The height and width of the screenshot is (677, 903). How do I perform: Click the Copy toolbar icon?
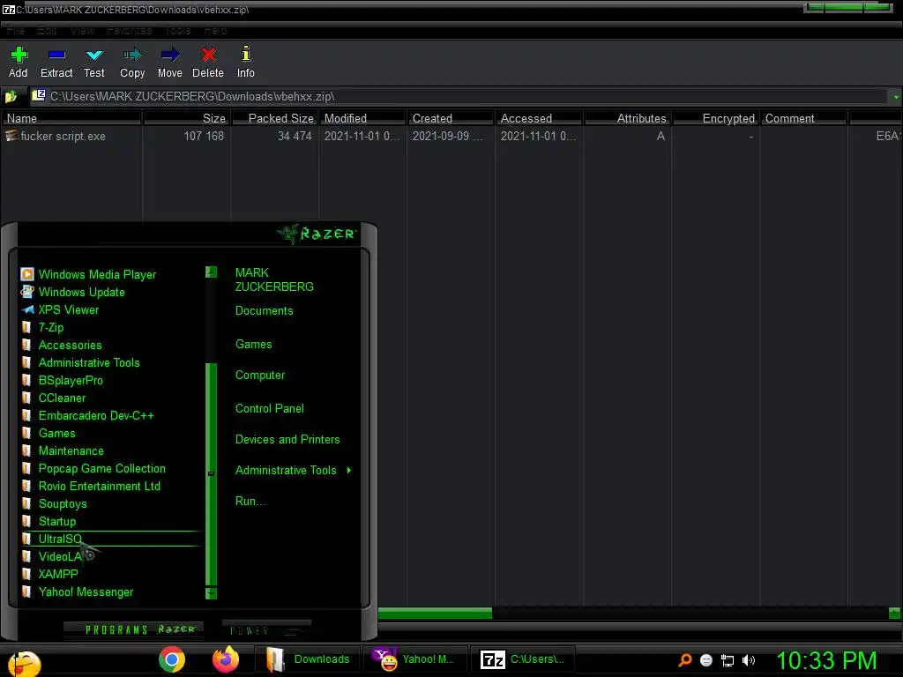(x=132, y=55)
